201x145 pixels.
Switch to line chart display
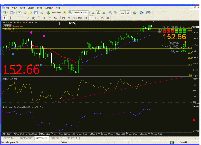pyautogui.click(x=104, y=13)
